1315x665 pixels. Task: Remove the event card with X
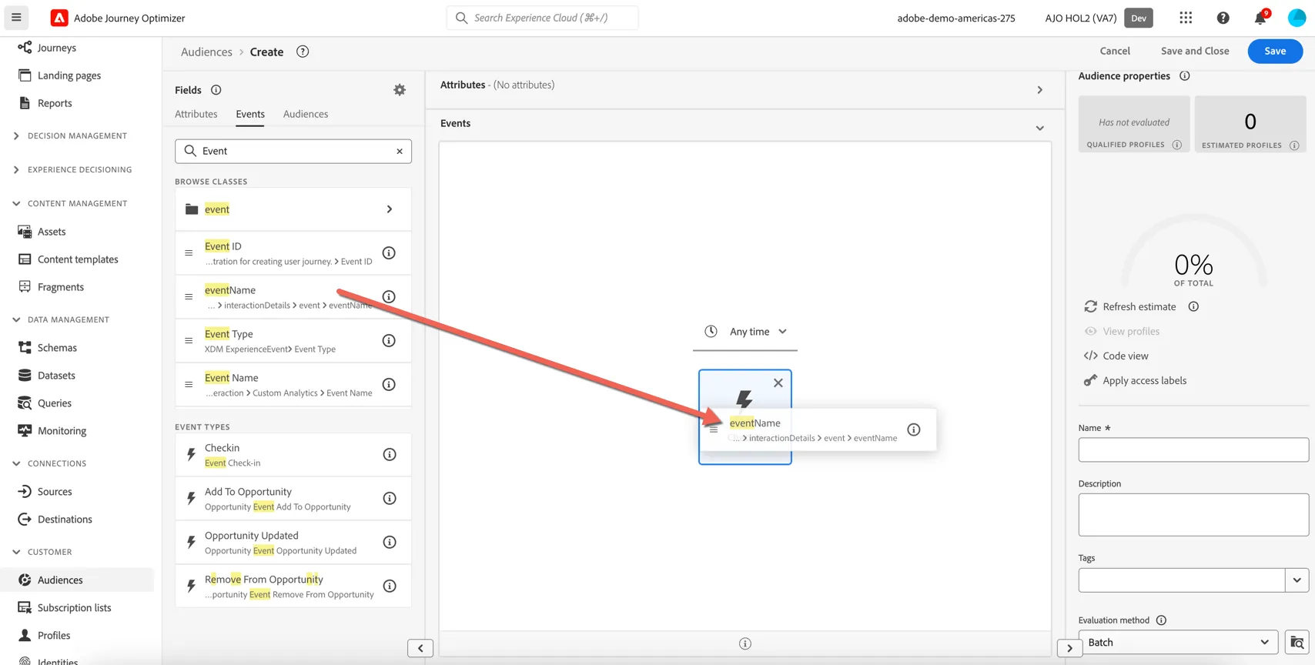click(x=778, y=383)
